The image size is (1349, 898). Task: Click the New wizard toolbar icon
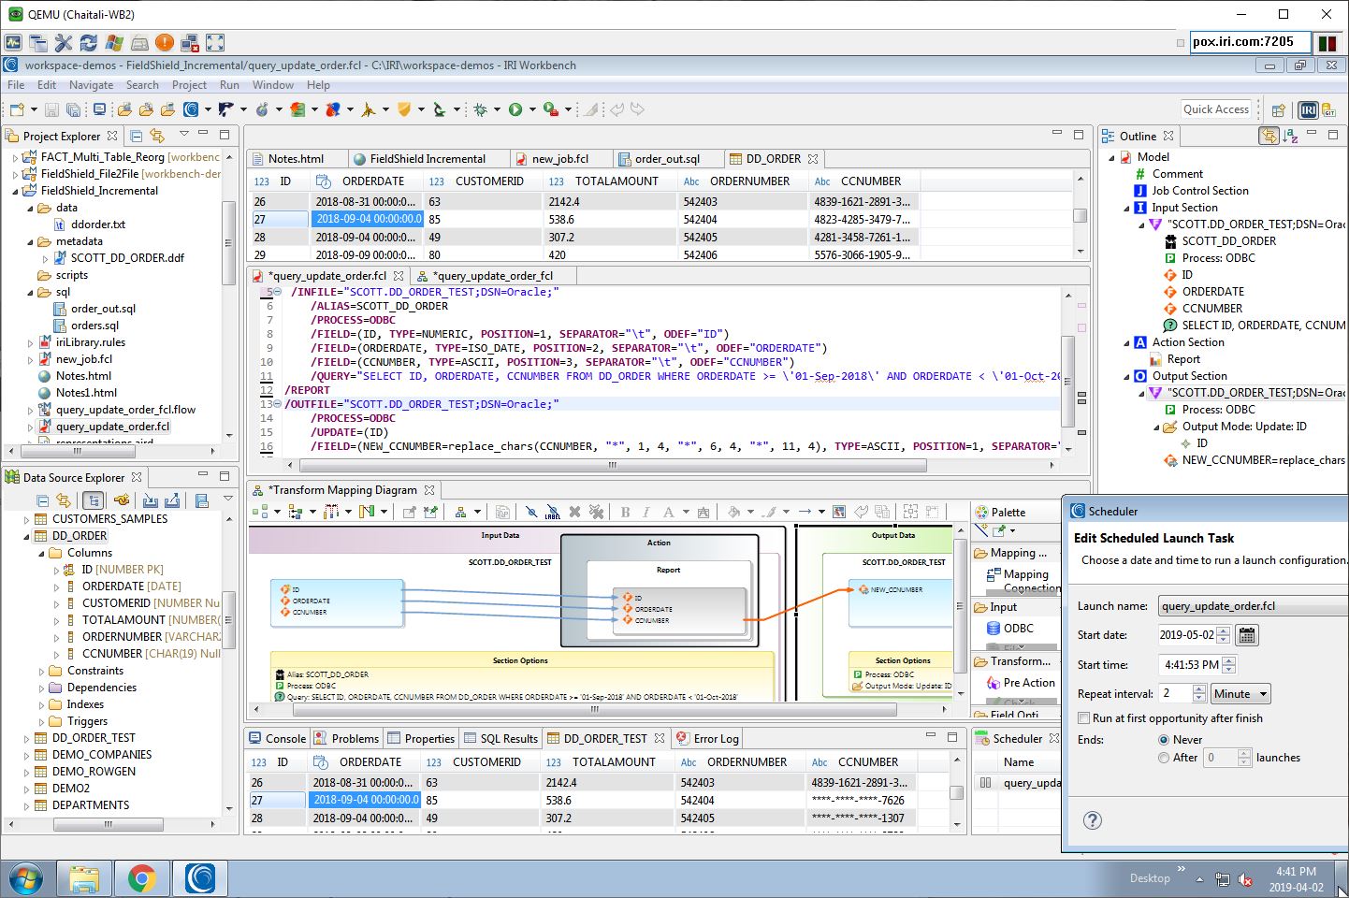17,109
